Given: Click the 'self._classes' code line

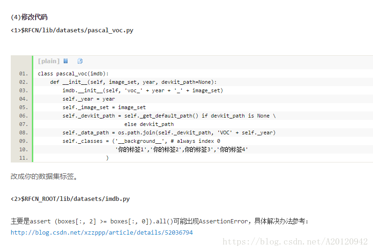Looking at the screenshot, I should click(x=142, y=141).
